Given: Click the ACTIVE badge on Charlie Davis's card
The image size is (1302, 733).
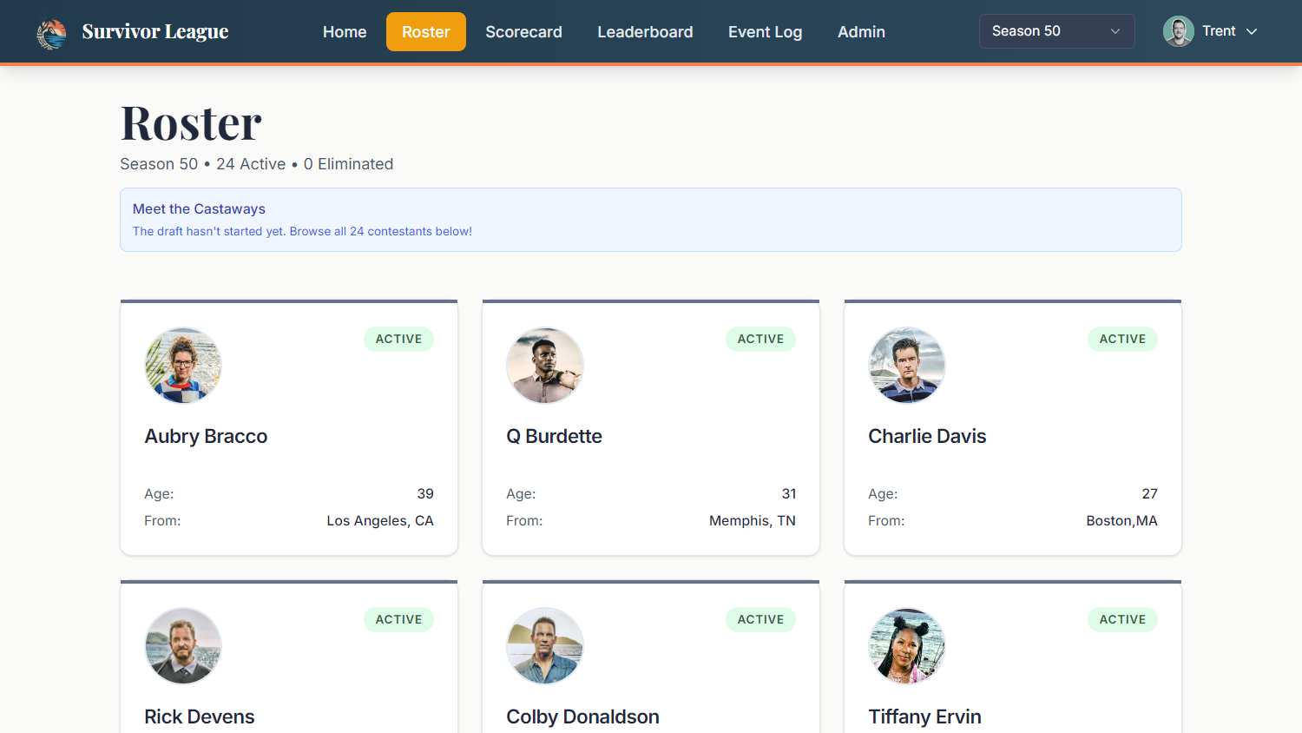Looking at the screenshot, I should 1122,339.
